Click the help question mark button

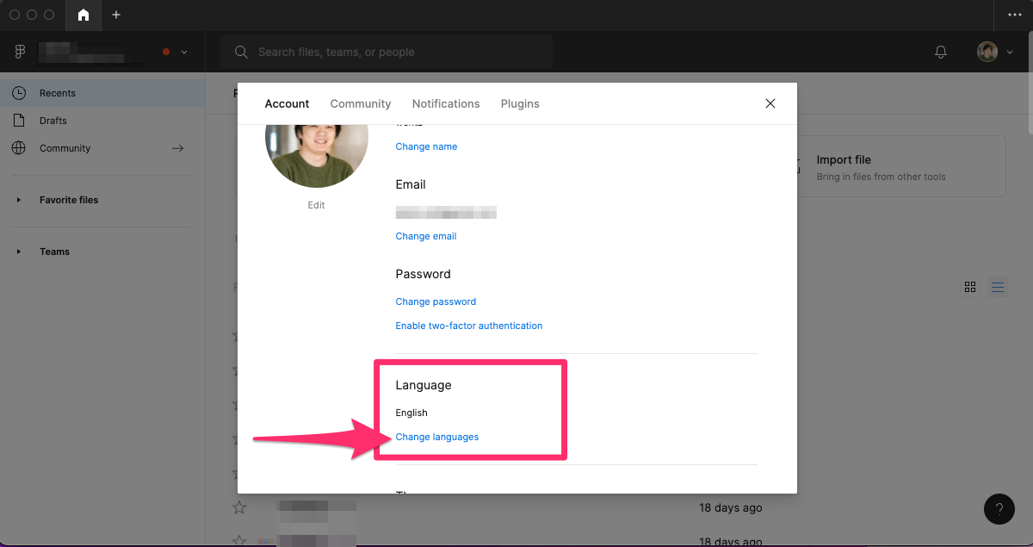pyautogui.click(x=999, y=509)
